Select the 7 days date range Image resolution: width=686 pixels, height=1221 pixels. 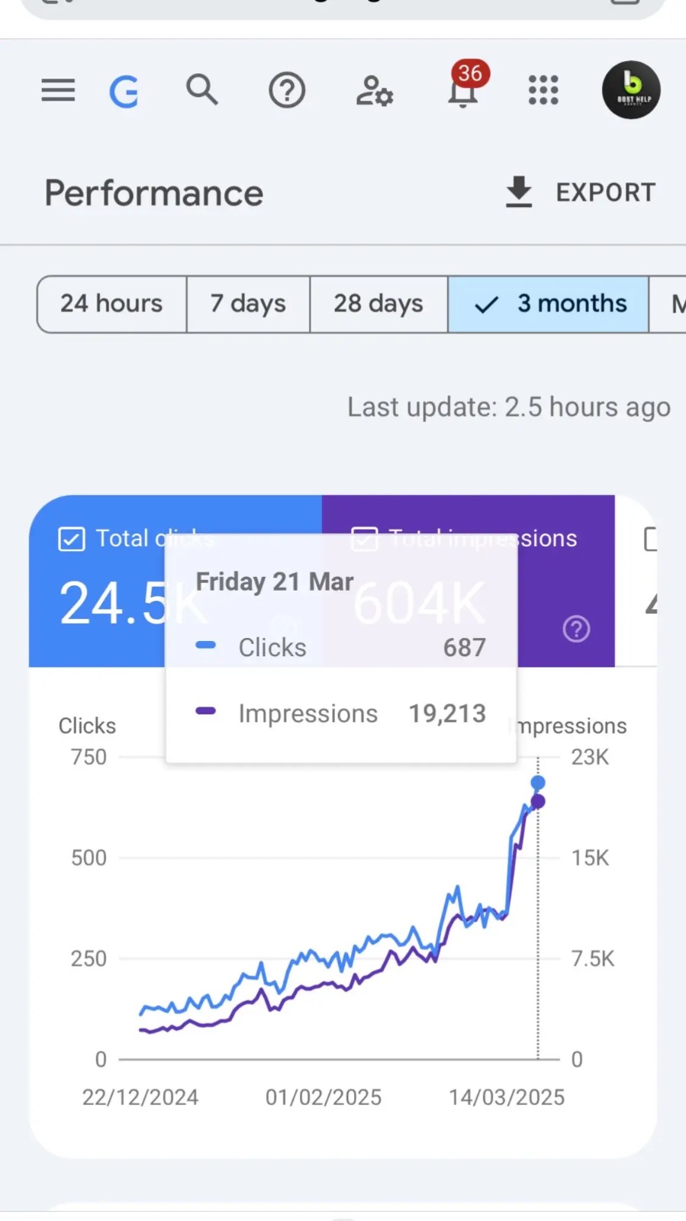click(x=248, y=304)
